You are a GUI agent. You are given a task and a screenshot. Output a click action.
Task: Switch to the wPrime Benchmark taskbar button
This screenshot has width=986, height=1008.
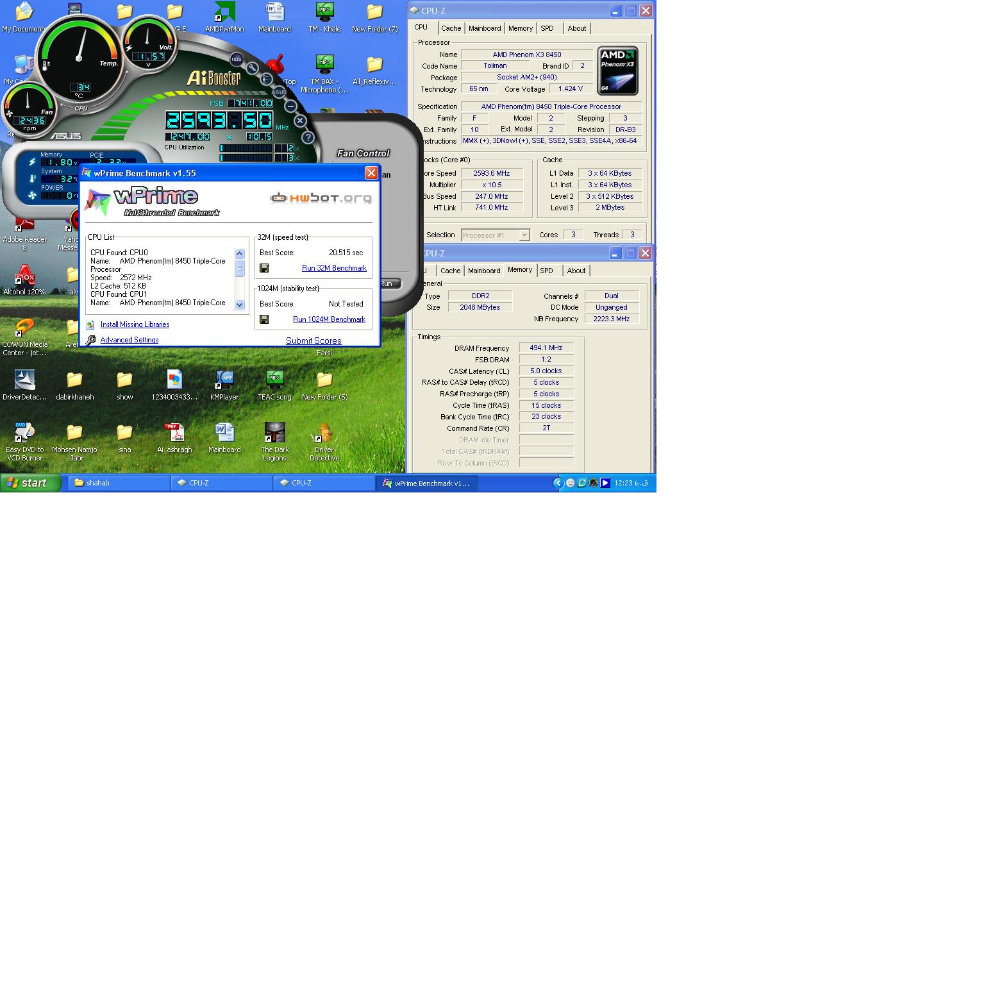[426, 483]
